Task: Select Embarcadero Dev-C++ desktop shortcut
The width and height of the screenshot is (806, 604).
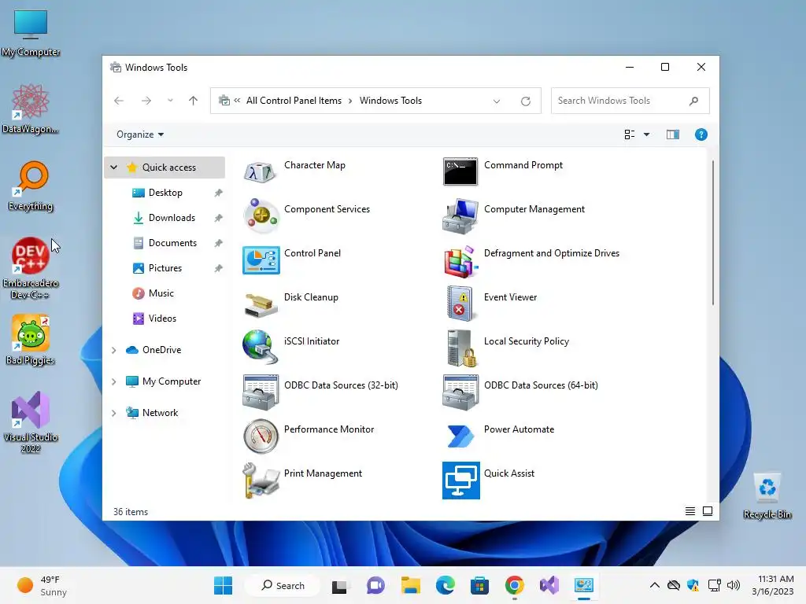Action: 31,268
